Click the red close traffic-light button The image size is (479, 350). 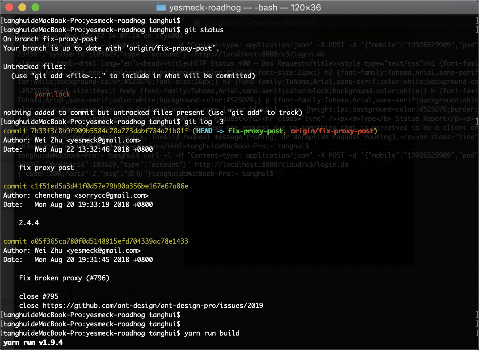tap(9, 7)
